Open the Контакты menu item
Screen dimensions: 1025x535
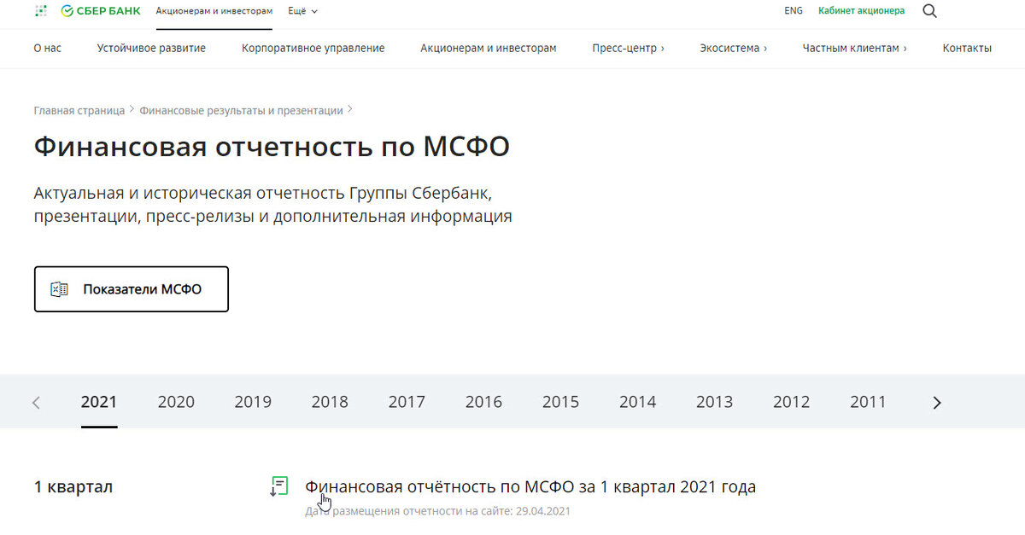[967, 48]
